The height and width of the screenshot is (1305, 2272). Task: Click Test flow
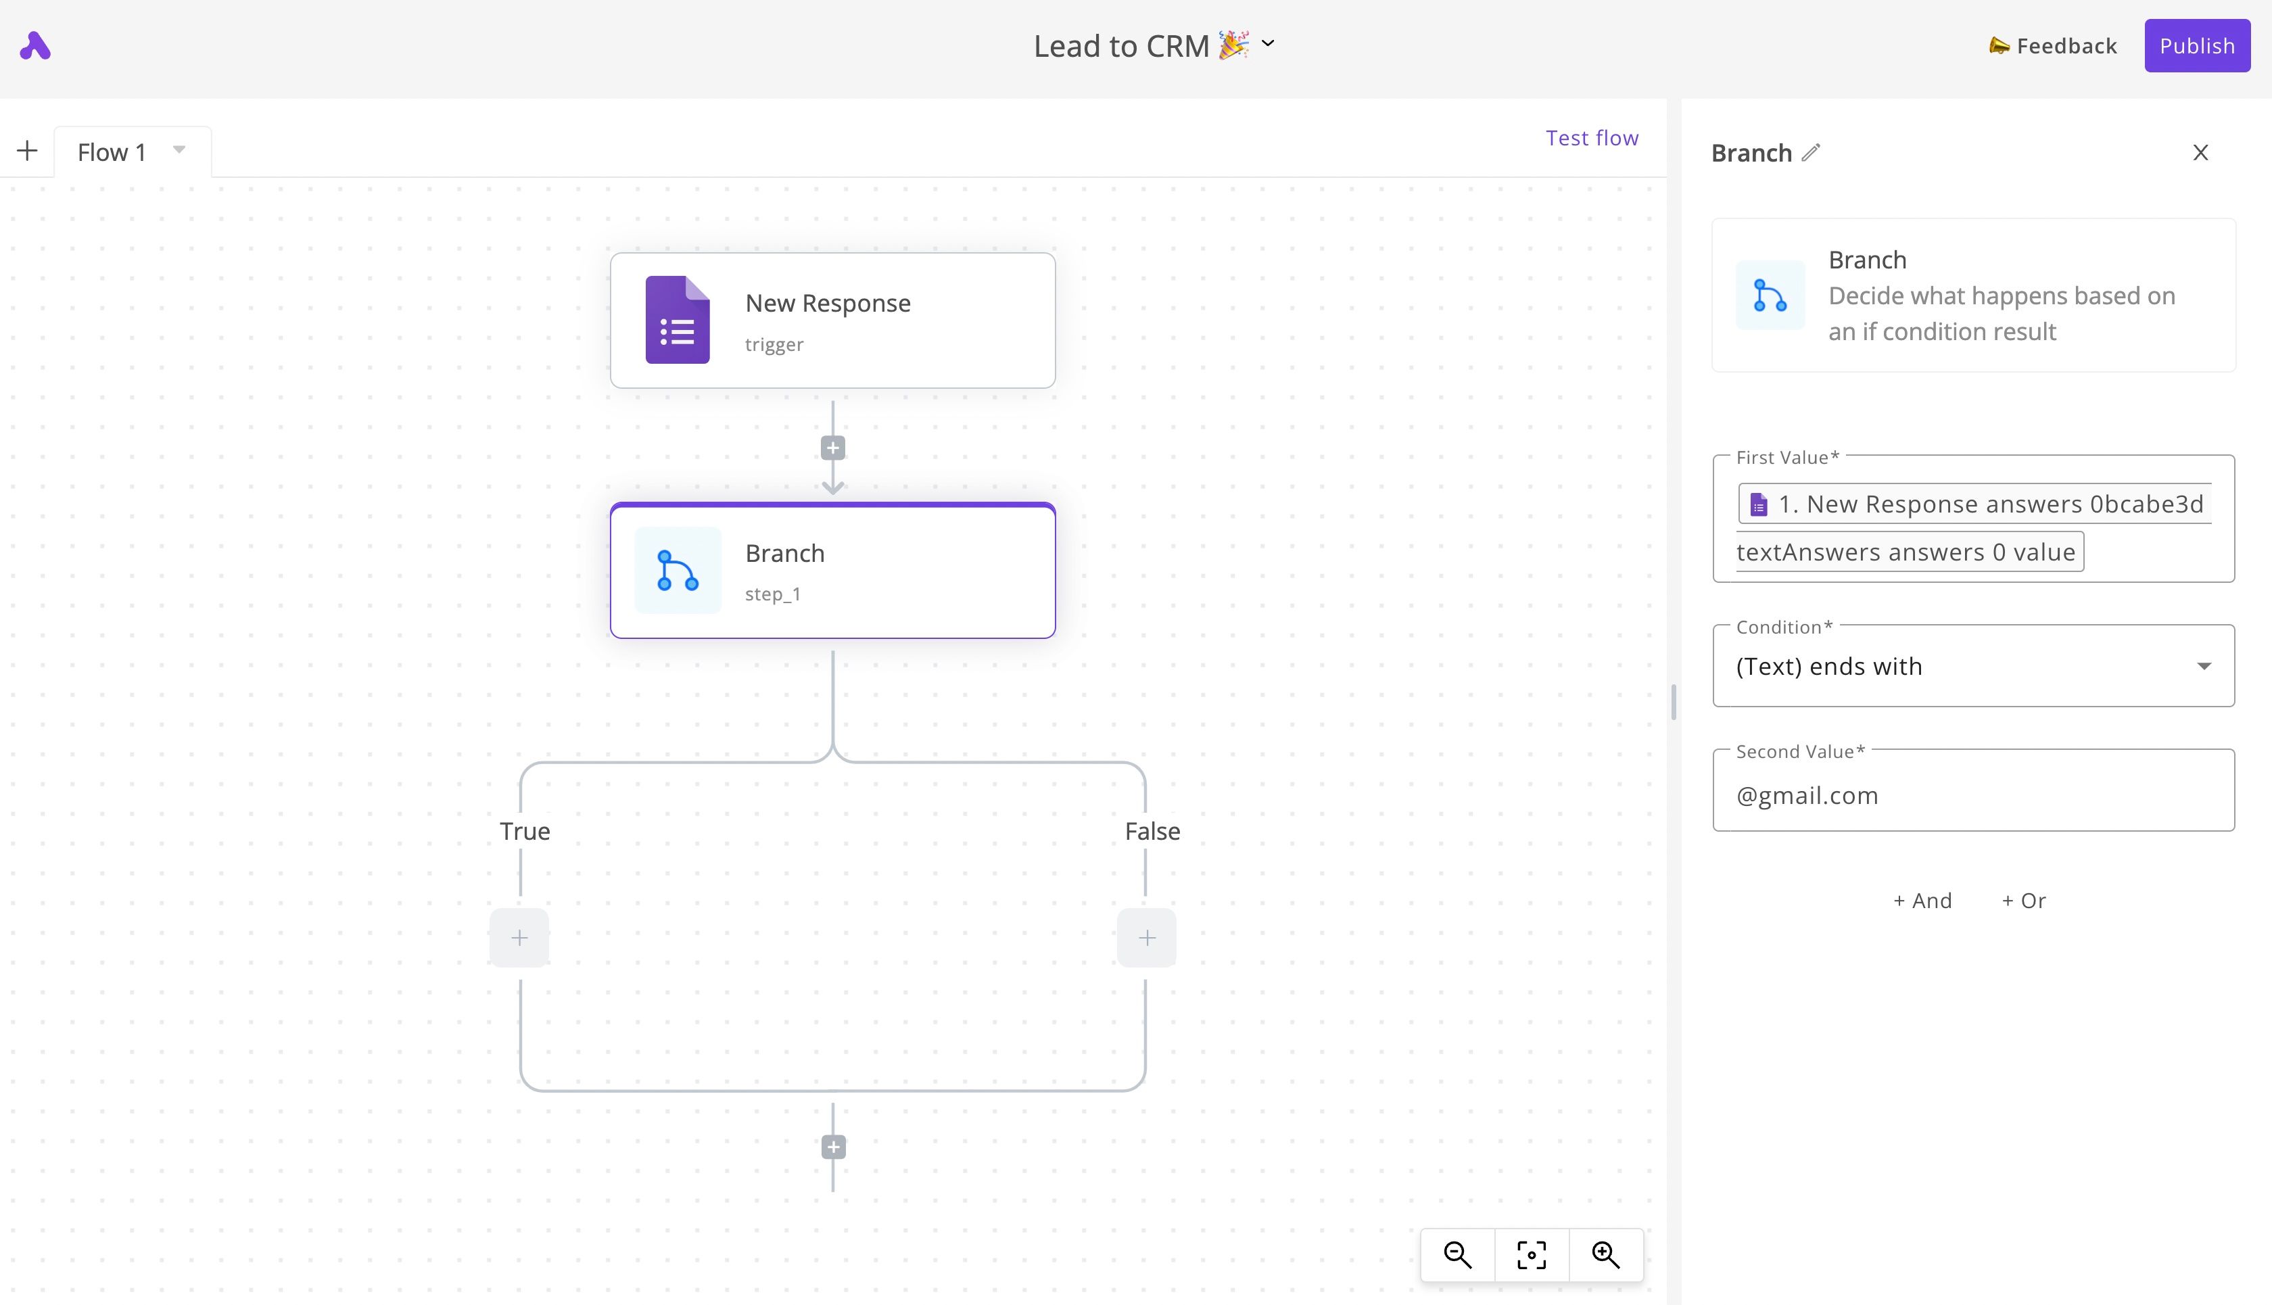click(x=1592, y=138)
